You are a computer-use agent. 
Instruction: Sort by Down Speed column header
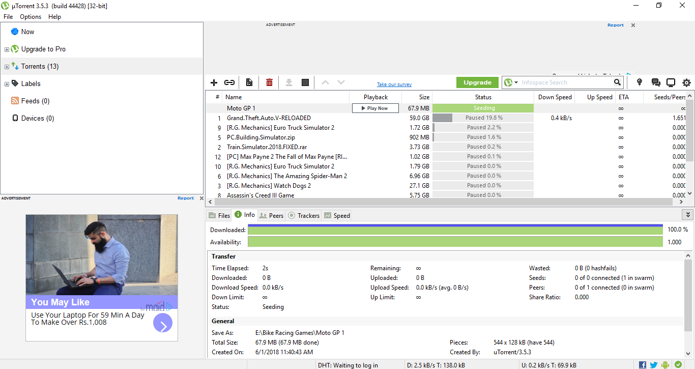[x=555, y=97]
